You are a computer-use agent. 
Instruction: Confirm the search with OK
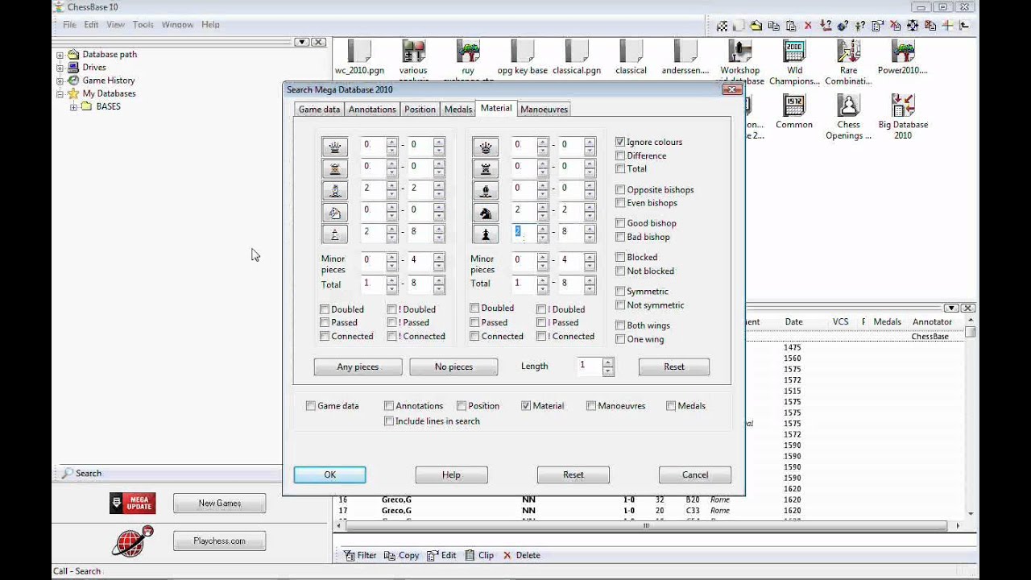(x=329, y=474)
